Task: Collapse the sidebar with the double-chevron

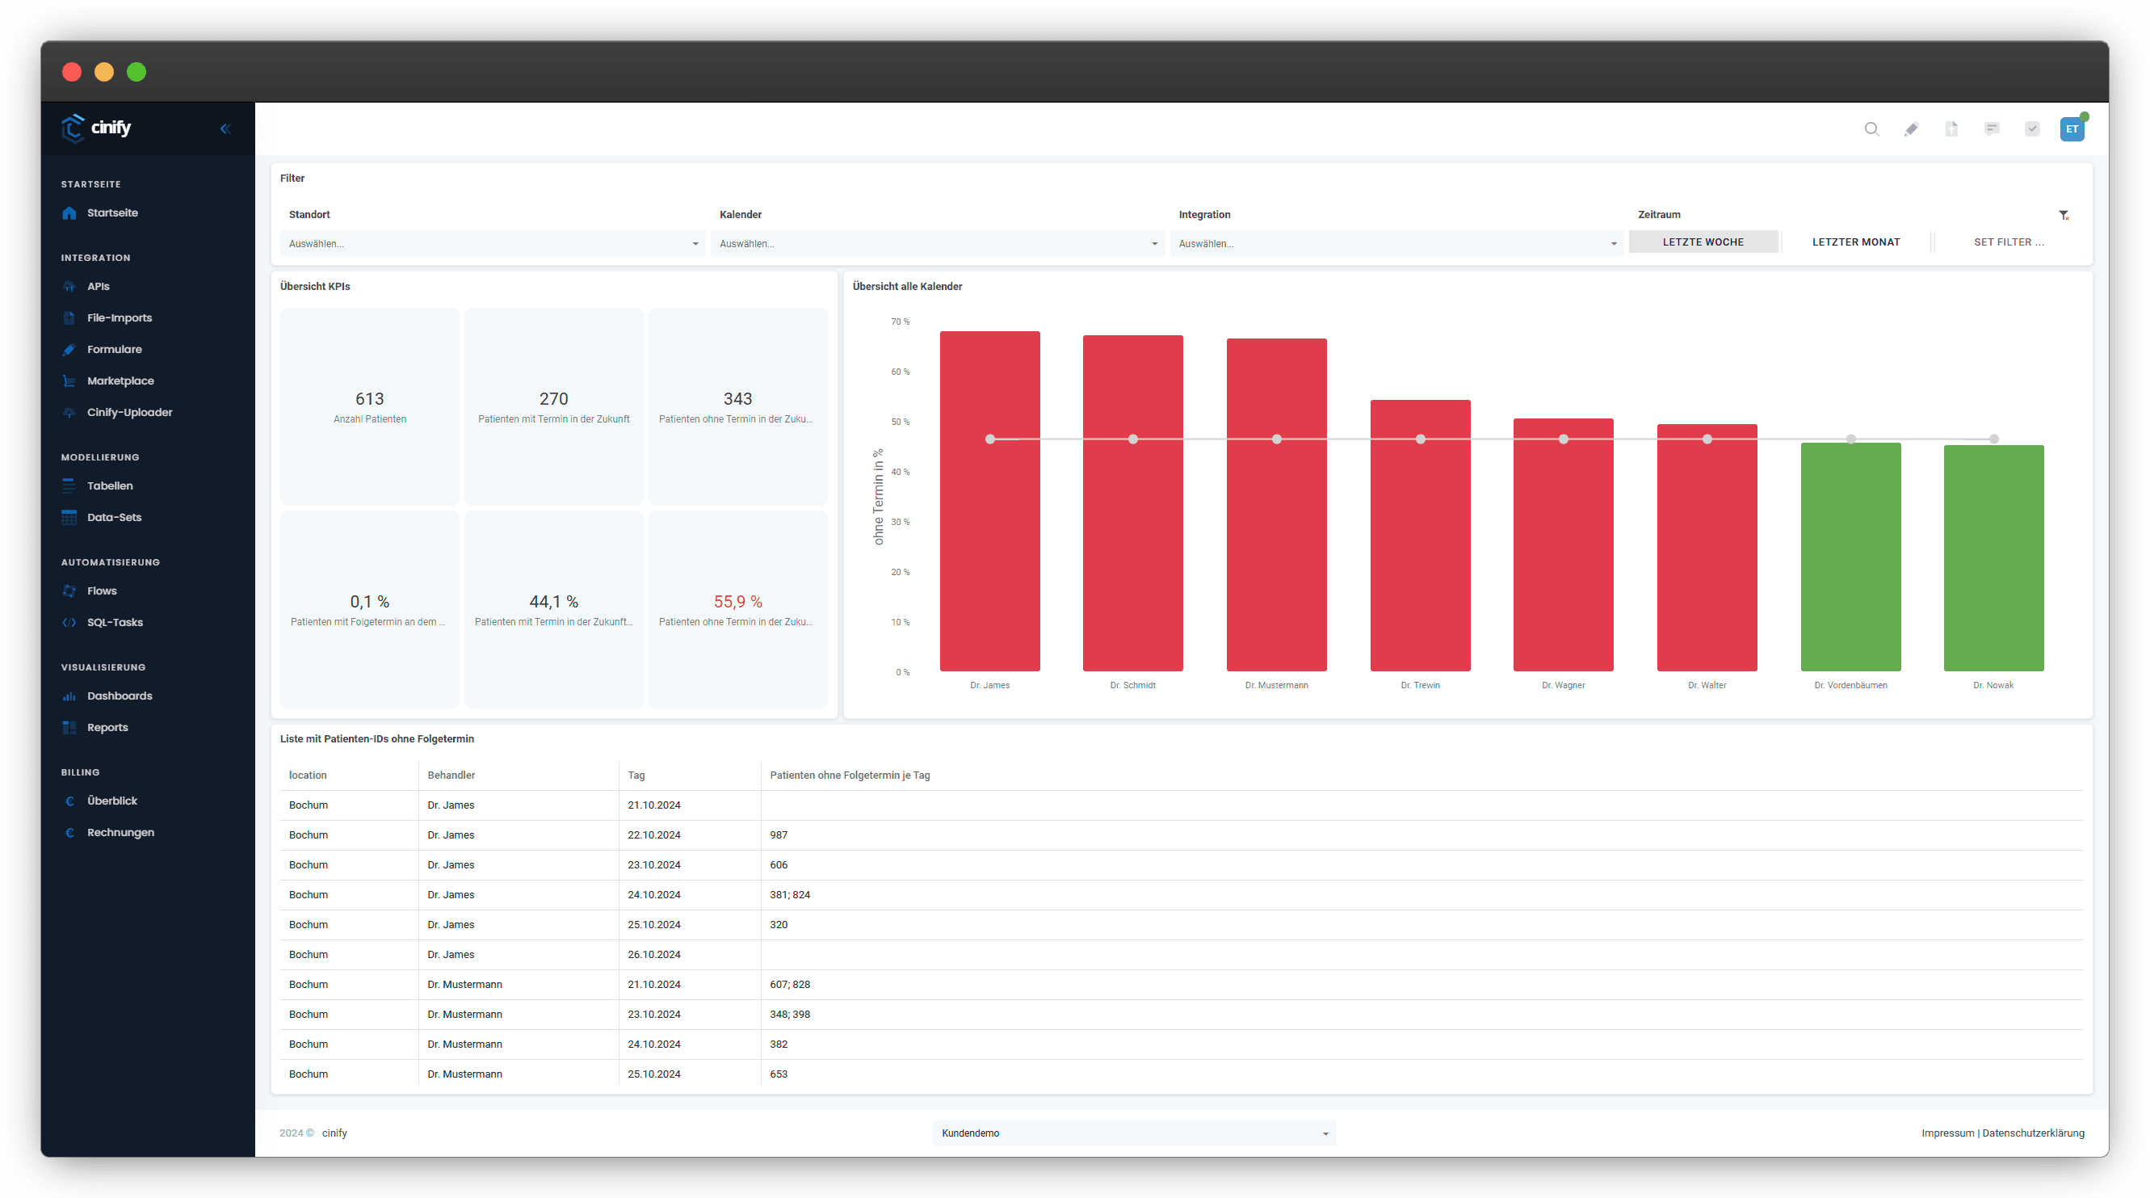Action: 225,128
